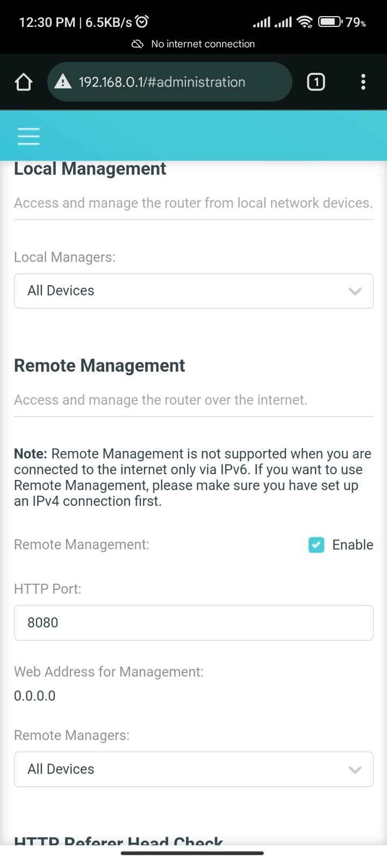Tap the battery status icon

pos(330,22)
